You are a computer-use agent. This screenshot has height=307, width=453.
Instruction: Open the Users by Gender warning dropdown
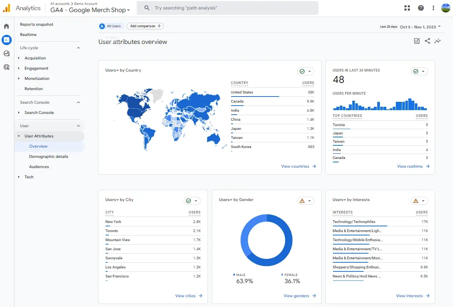click(x=306, y=201)
